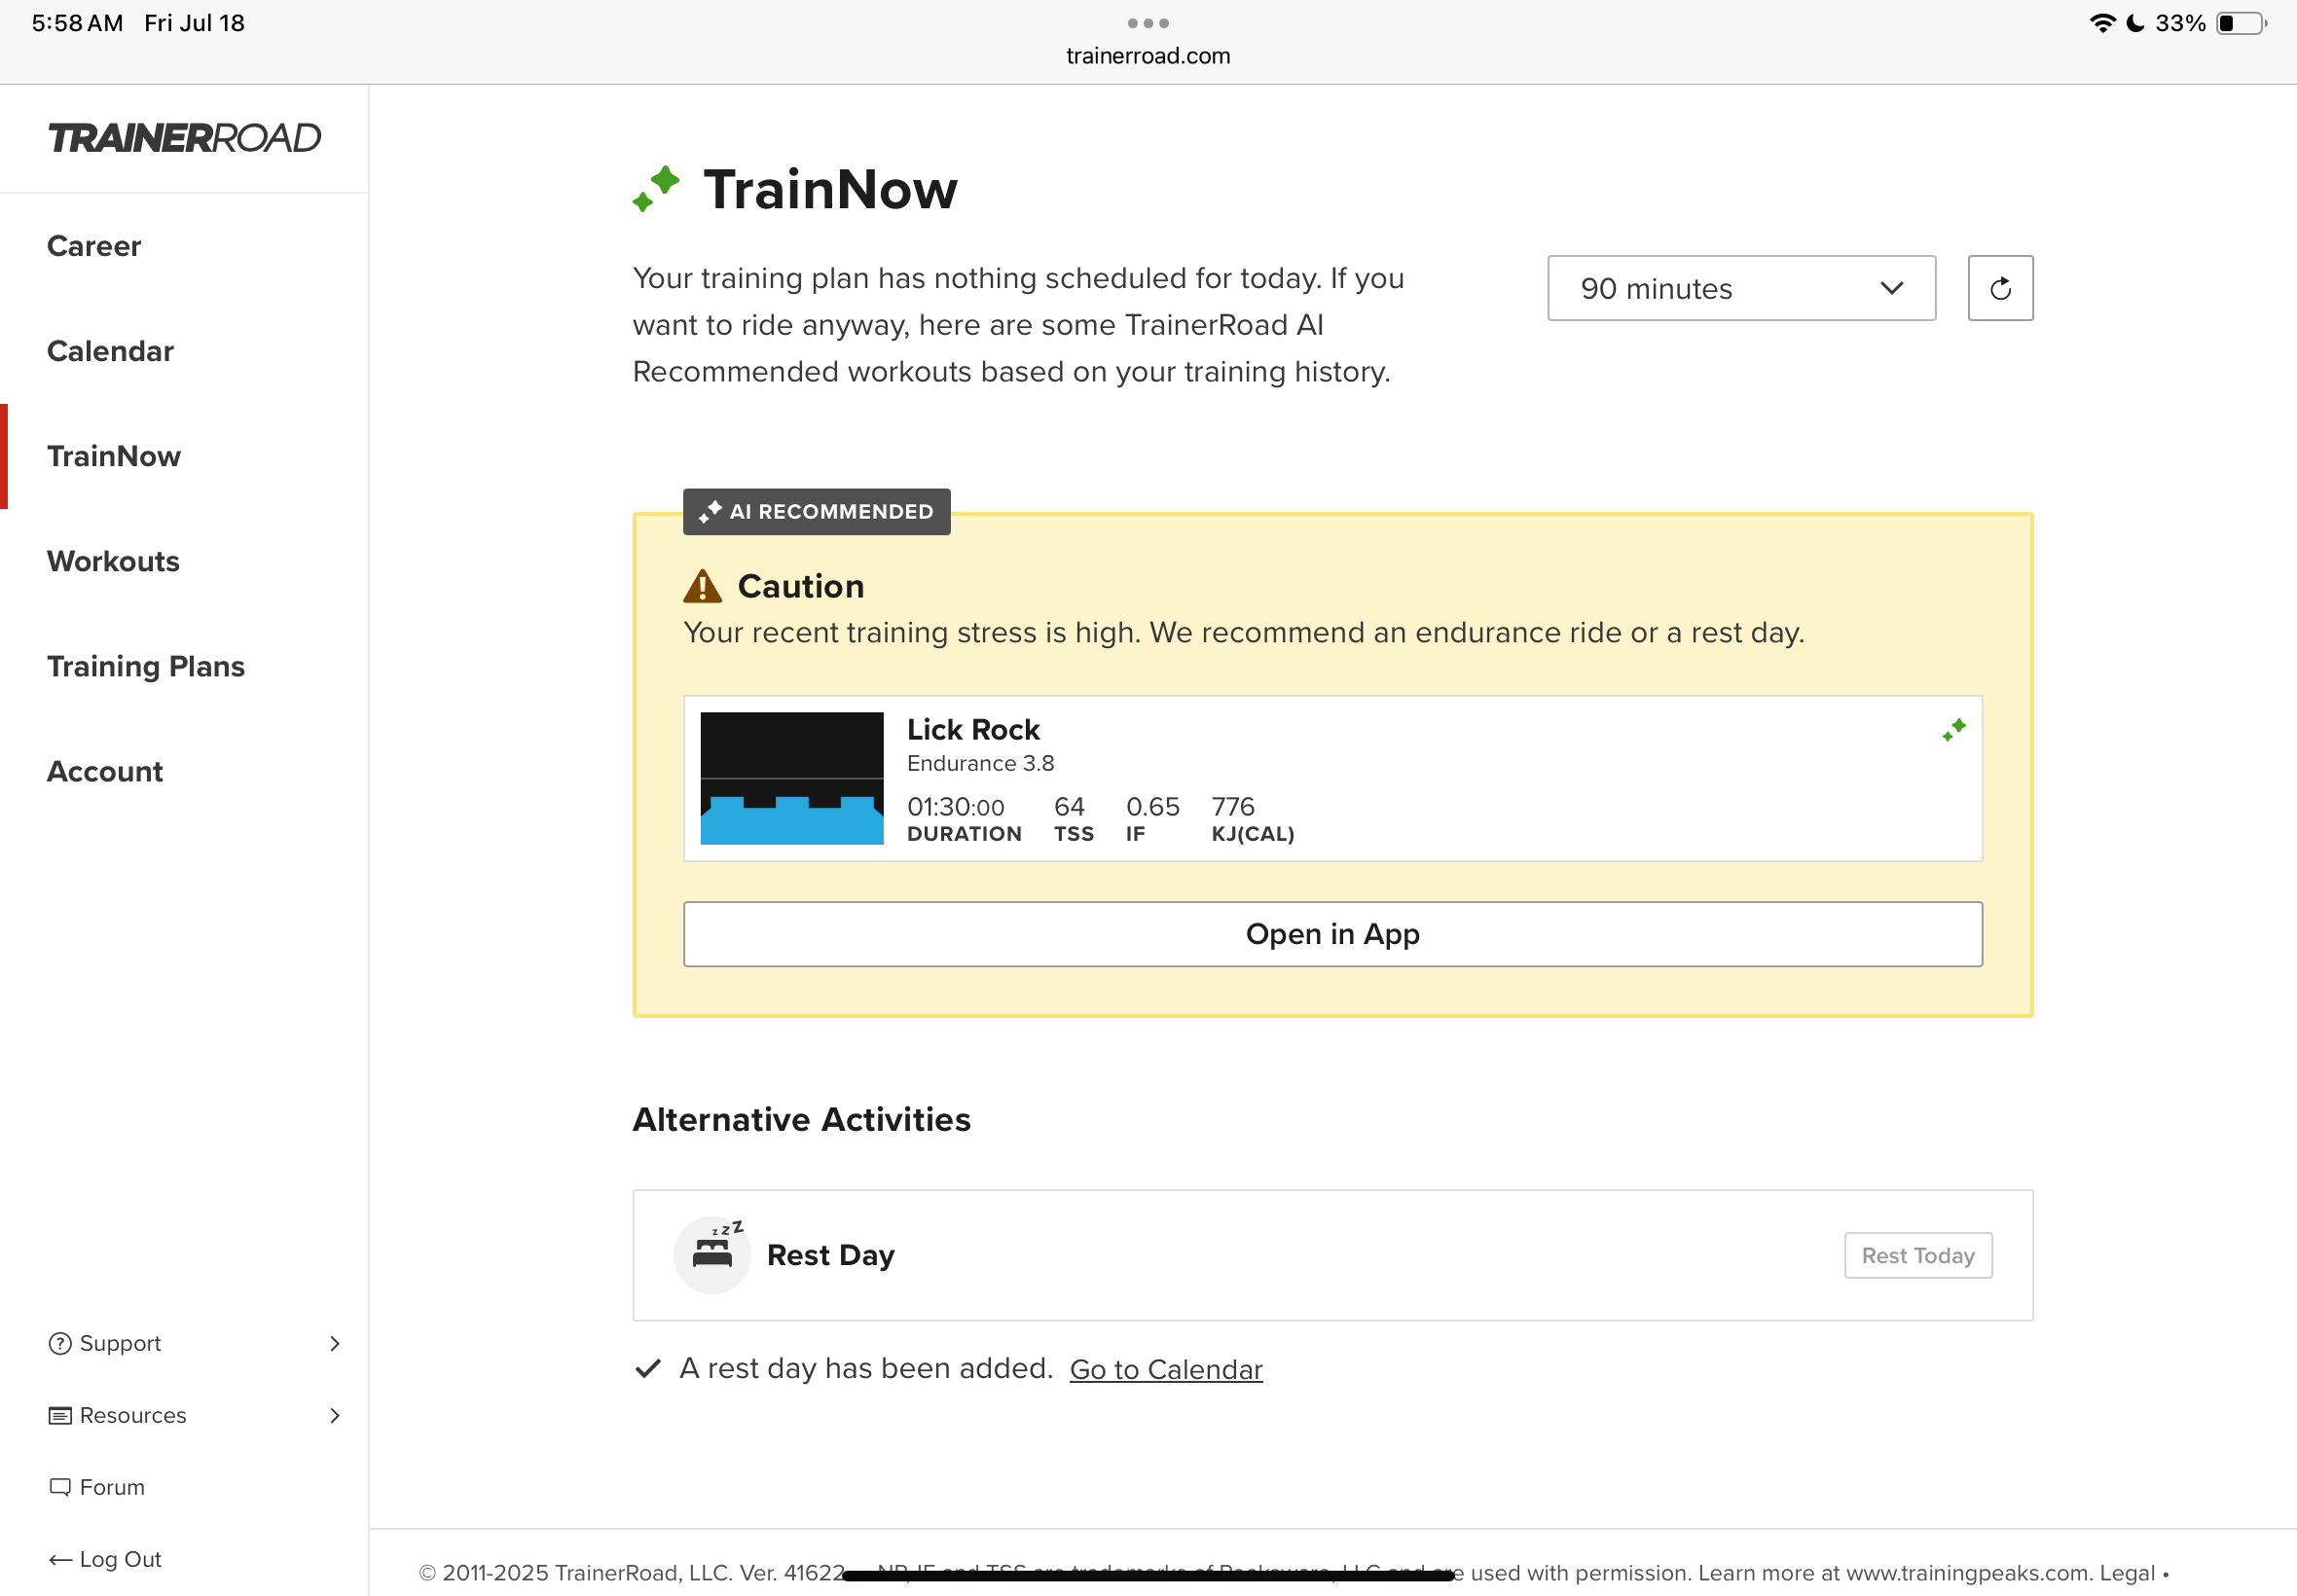The image size is (2297, 1596).
Task: Click the TrainNow sparkle icon beside heading
Action: tap(656, 189)
